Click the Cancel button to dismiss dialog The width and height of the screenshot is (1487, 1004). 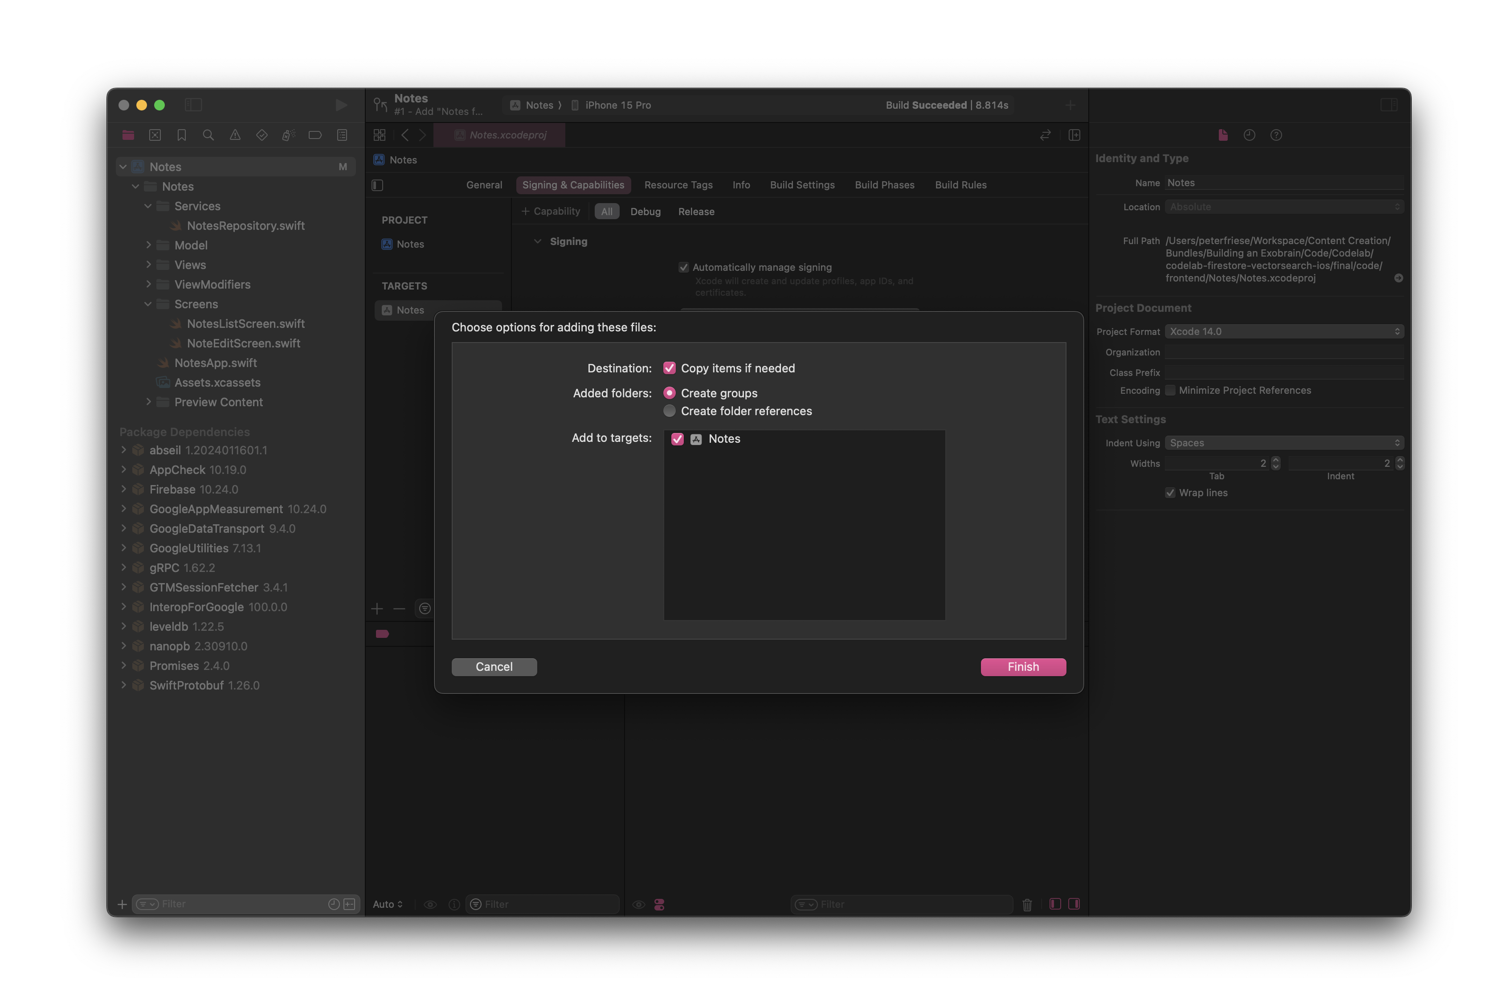(x=494, y=665)
